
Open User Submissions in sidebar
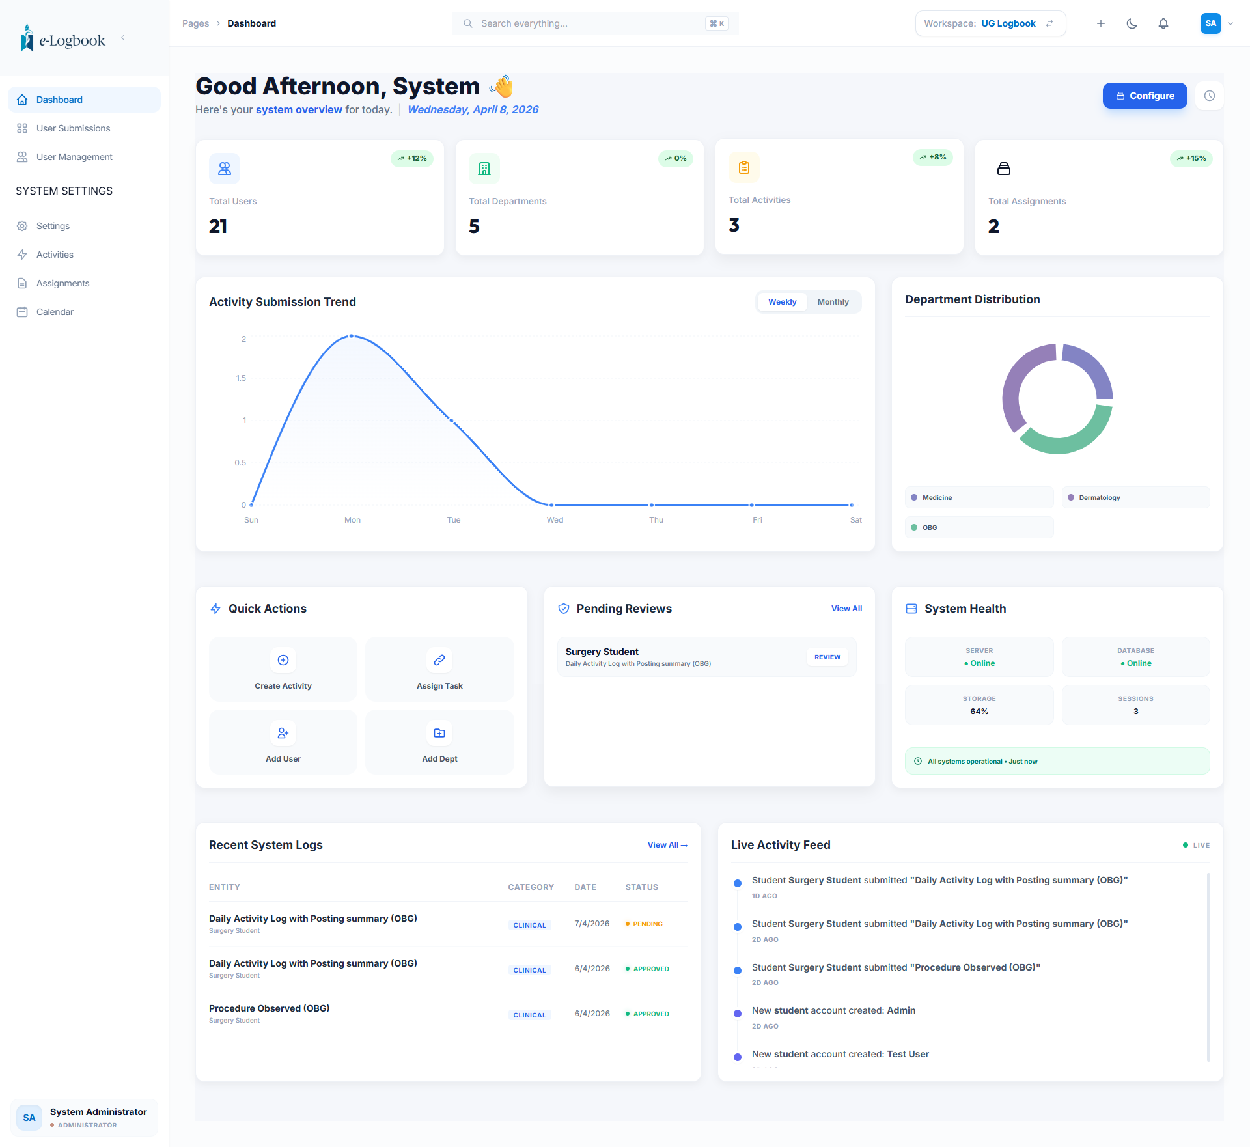73,128
